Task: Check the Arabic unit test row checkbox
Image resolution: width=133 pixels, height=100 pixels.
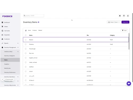Action: [x=26, y=62]
